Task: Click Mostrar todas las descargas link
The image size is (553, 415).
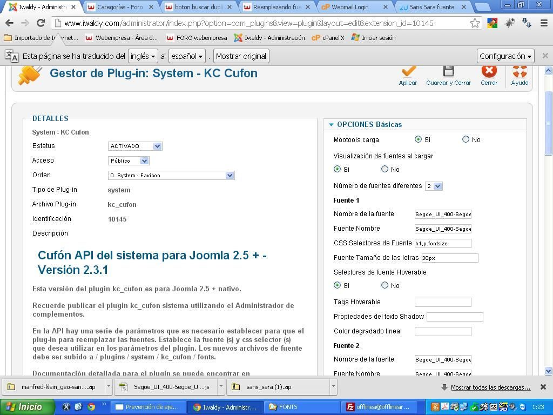Action: (x=490, y=387)
